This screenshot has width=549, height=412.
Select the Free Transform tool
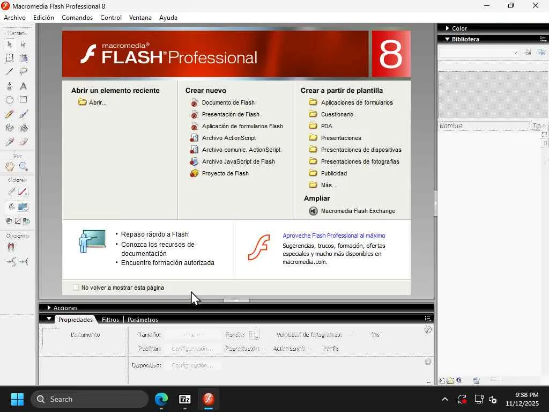click(10, 58)
